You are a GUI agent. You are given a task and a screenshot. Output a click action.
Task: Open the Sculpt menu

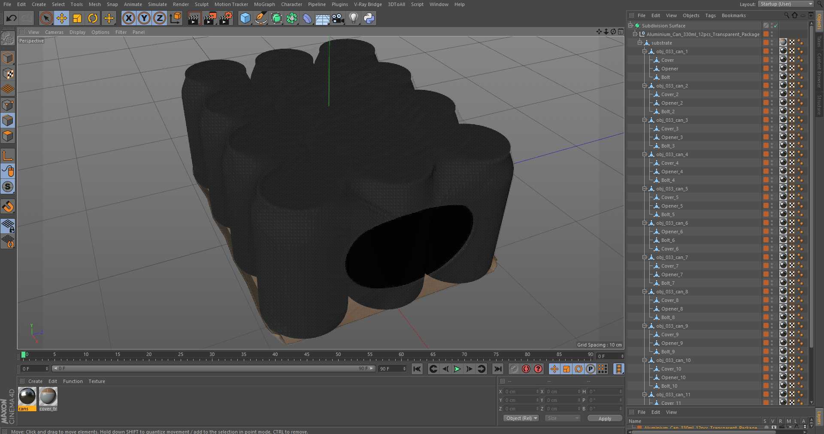coord(201,4)
